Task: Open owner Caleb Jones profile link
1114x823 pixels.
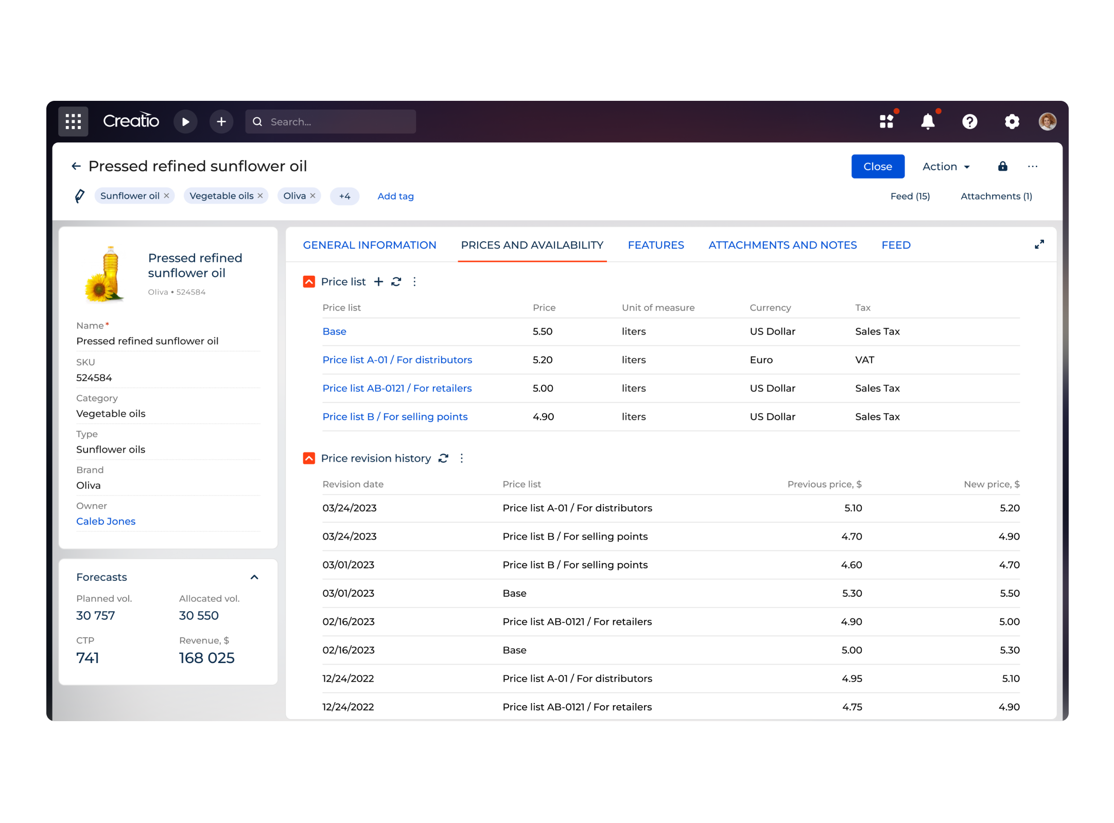Action: point(106,521)
